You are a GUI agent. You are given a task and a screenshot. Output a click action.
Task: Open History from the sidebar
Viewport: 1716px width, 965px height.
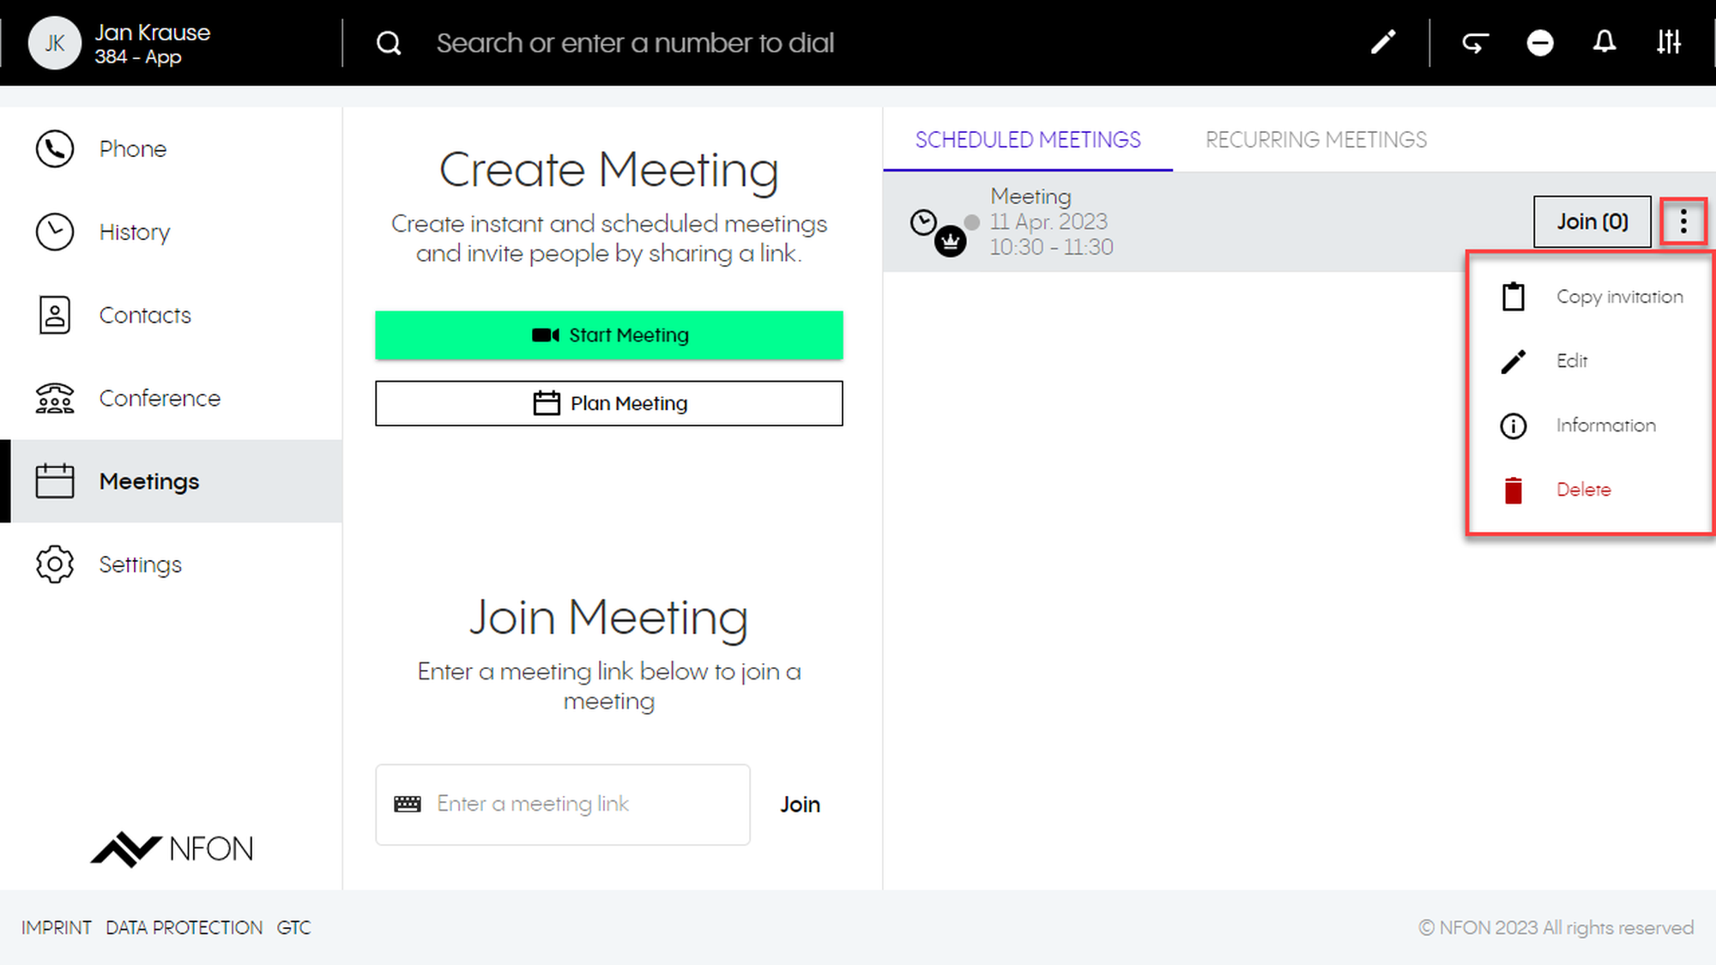click(134, 232)
